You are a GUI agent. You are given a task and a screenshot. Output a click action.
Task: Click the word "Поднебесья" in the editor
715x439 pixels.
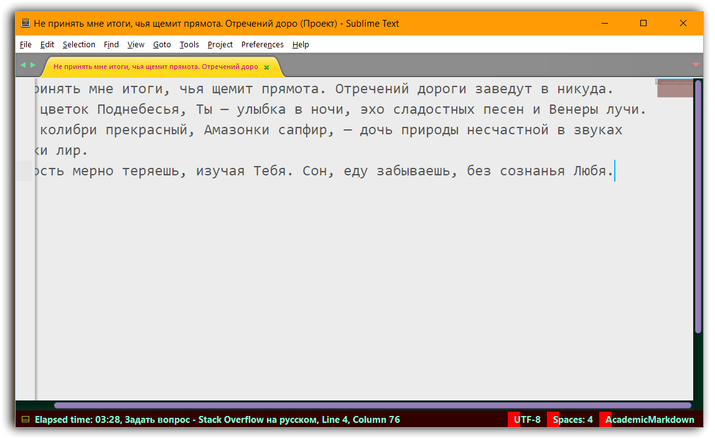(x=138, y=109)
